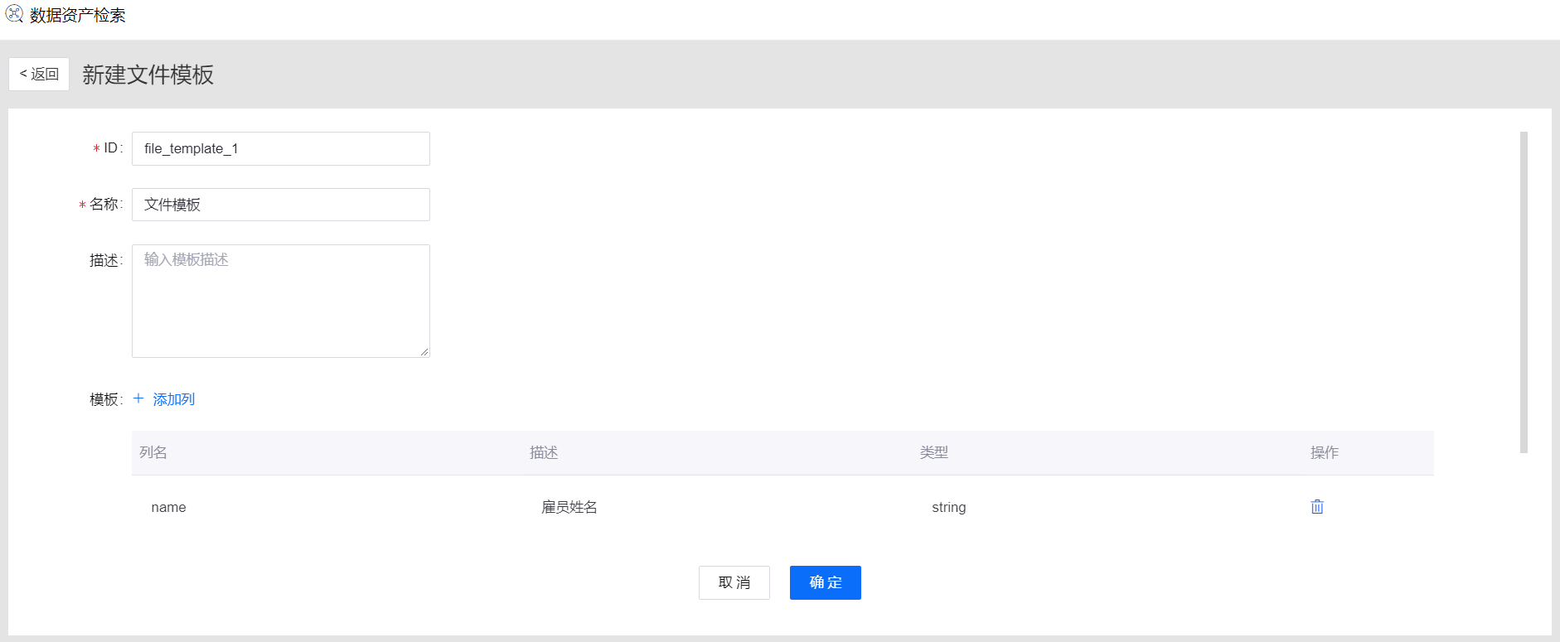The width and height of the screenshot is (1560, 642).
Task: Cancel with the 取消 button
Action: (734, 582)
